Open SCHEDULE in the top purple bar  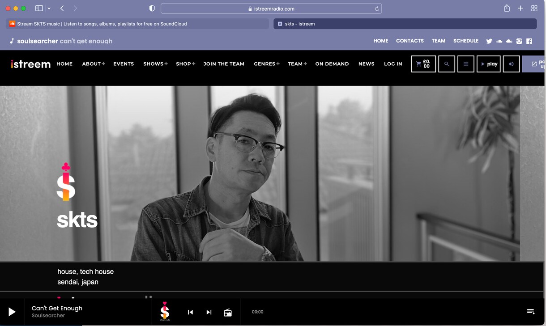[x=466, y=41]
